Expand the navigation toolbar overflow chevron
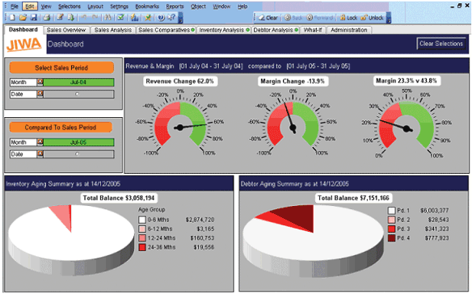The image size is (472, 294). coord(389,18)
